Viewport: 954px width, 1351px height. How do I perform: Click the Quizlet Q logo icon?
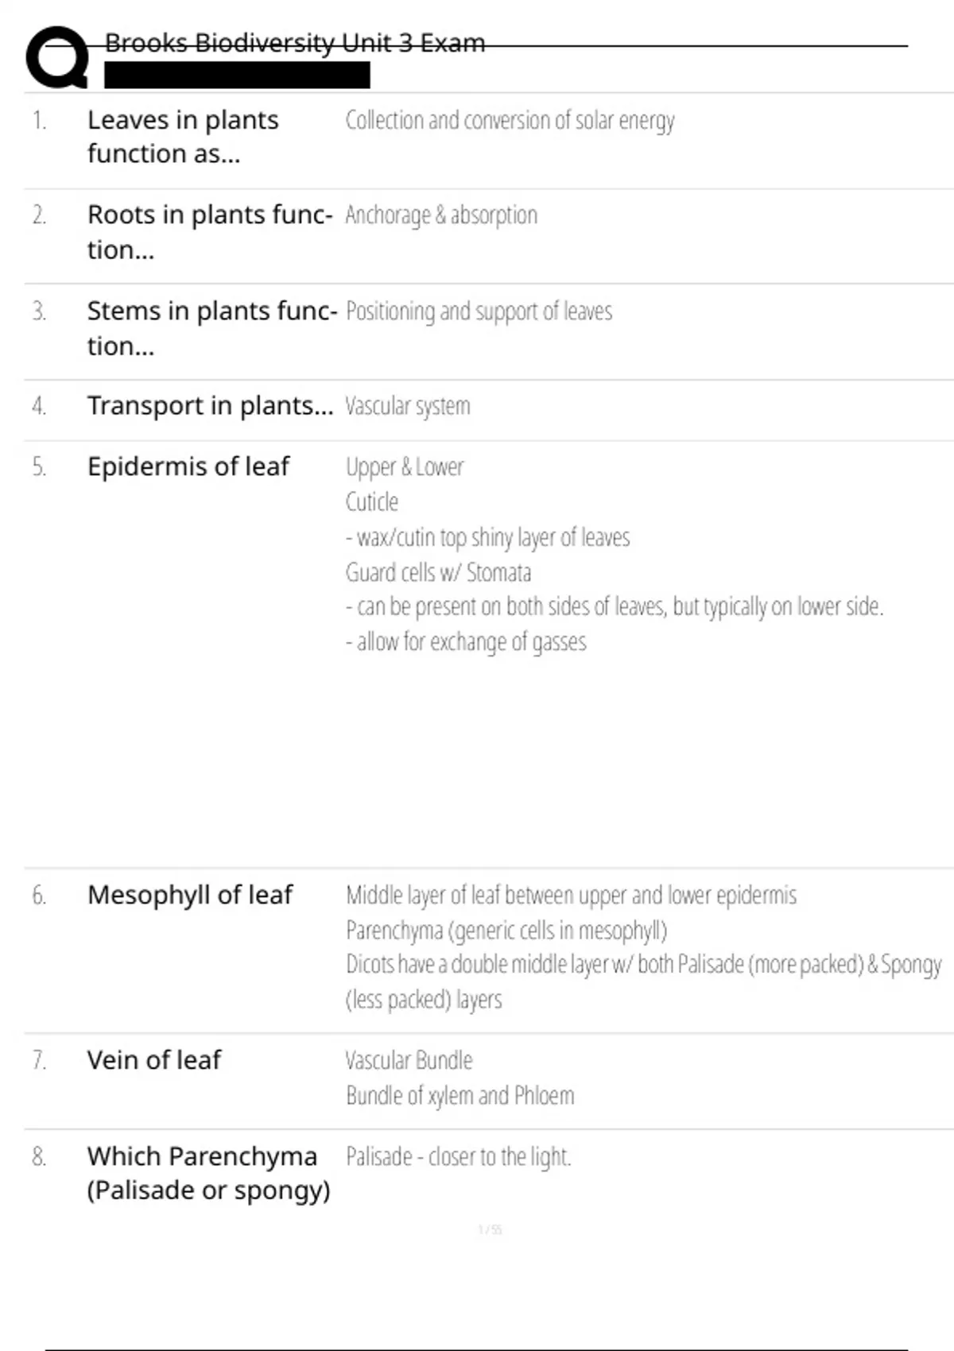coord(57,56)
